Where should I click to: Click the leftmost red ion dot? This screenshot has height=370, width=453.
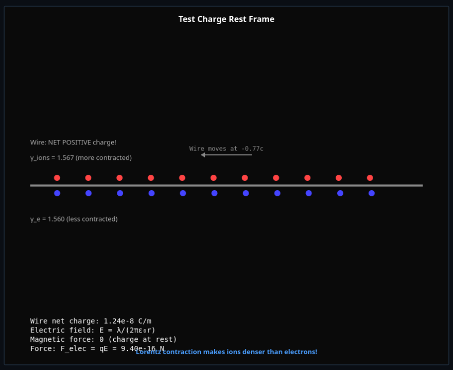(x=57, y=178)
